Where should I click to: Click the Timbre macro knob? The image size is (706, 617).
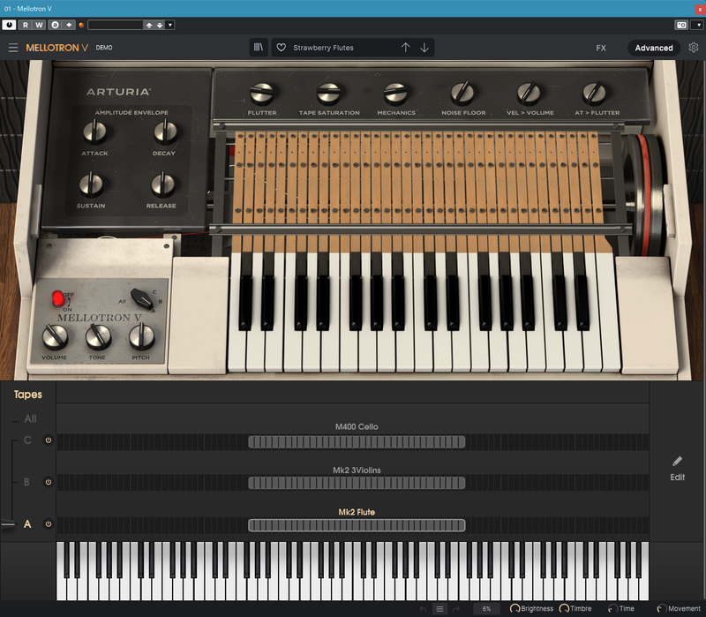pyautogui.click(x=564, y=609)
